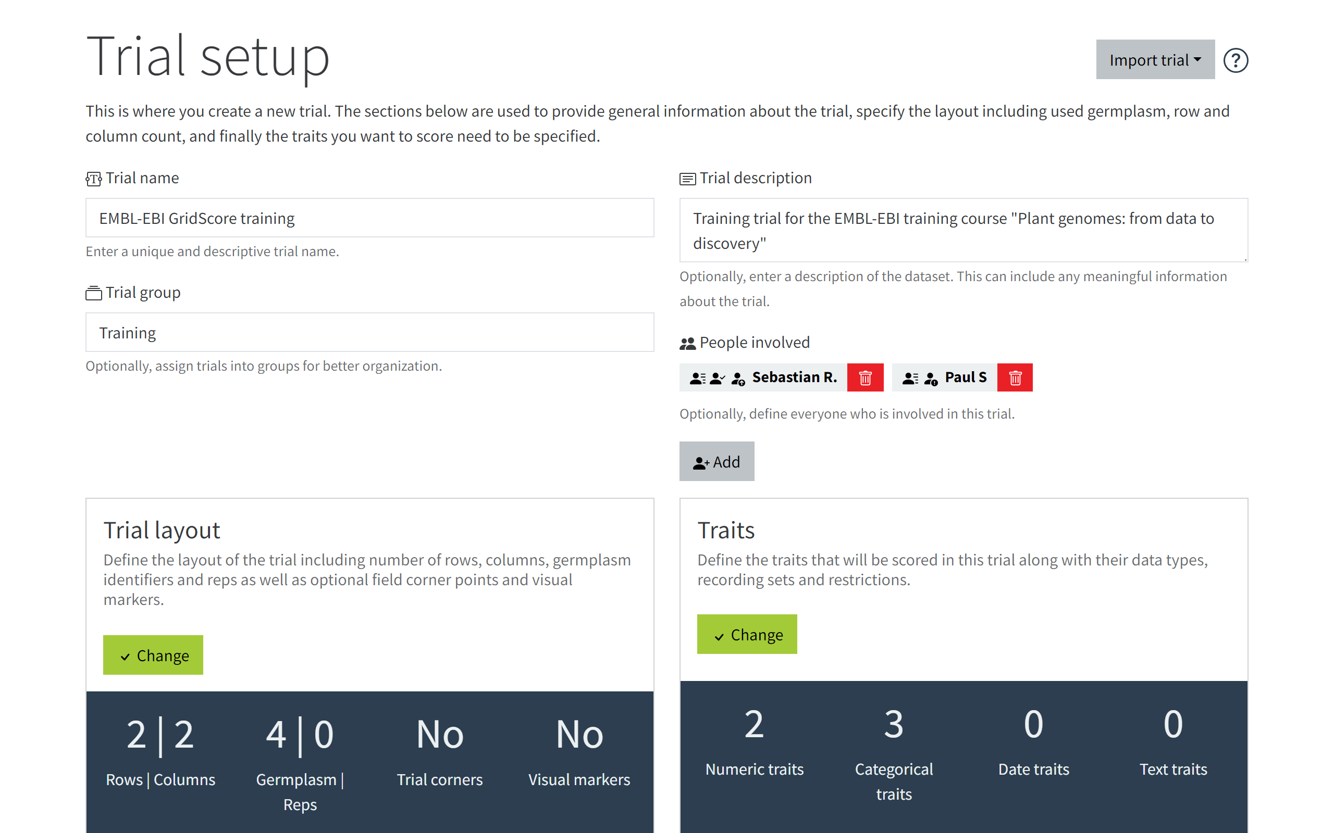Add a person with the Add button
The image size is (1334, 833).
(717, 461)
